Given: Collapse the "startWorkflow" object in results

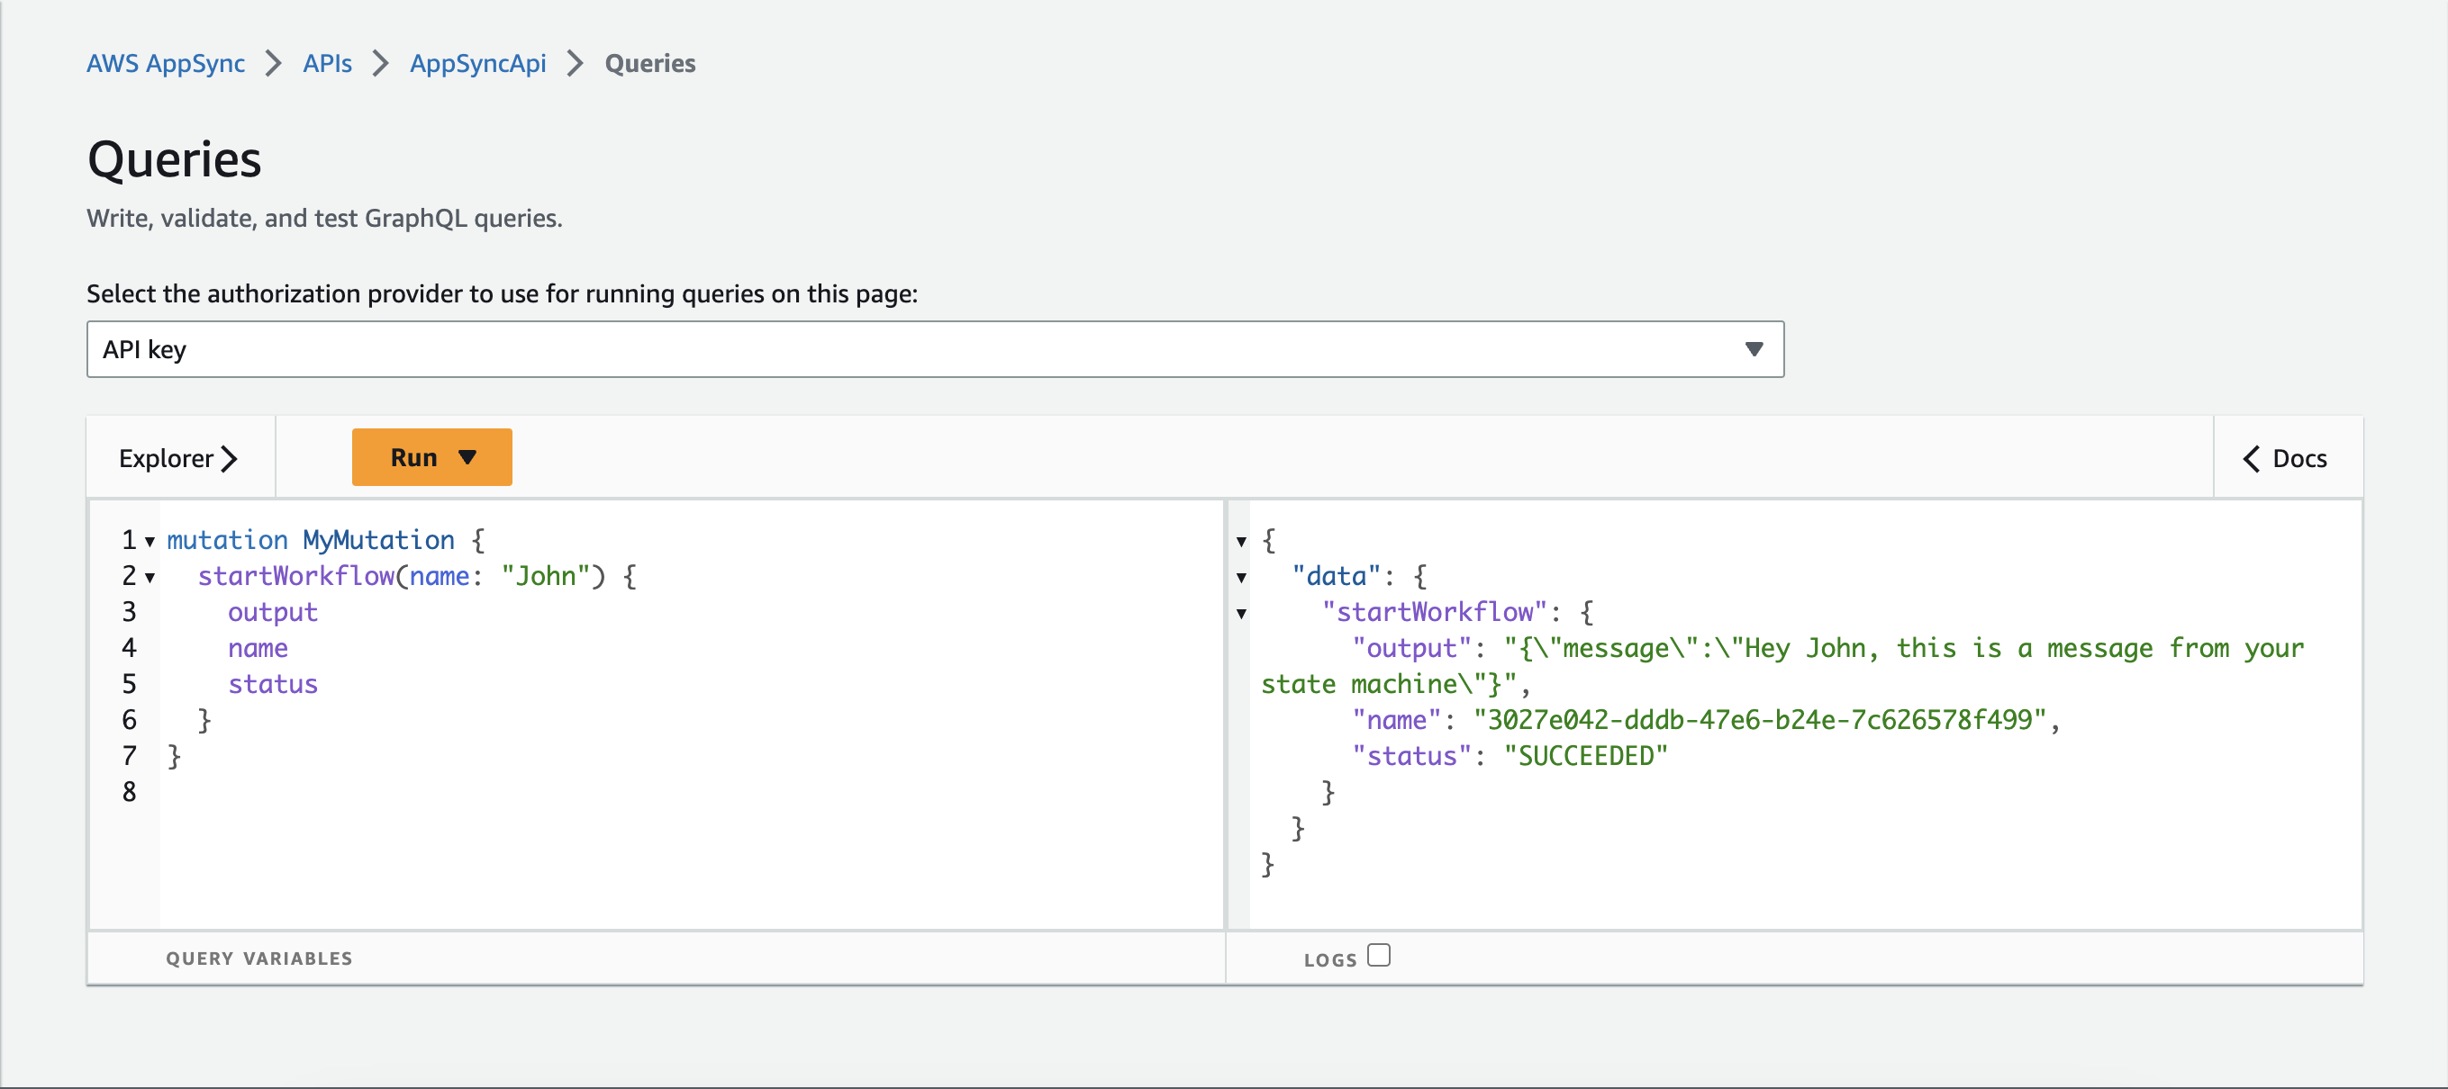Looking at the screenshot, I should click(1241, 615).
